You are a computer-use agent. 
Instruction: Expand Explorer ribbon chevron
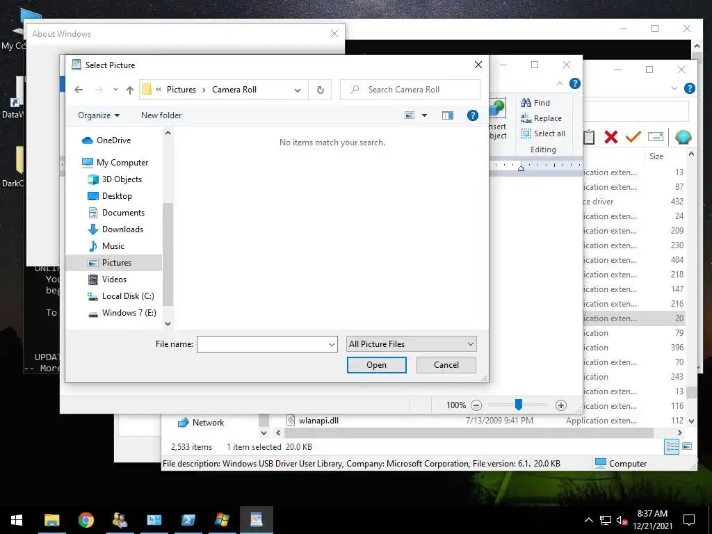(674, 88)
